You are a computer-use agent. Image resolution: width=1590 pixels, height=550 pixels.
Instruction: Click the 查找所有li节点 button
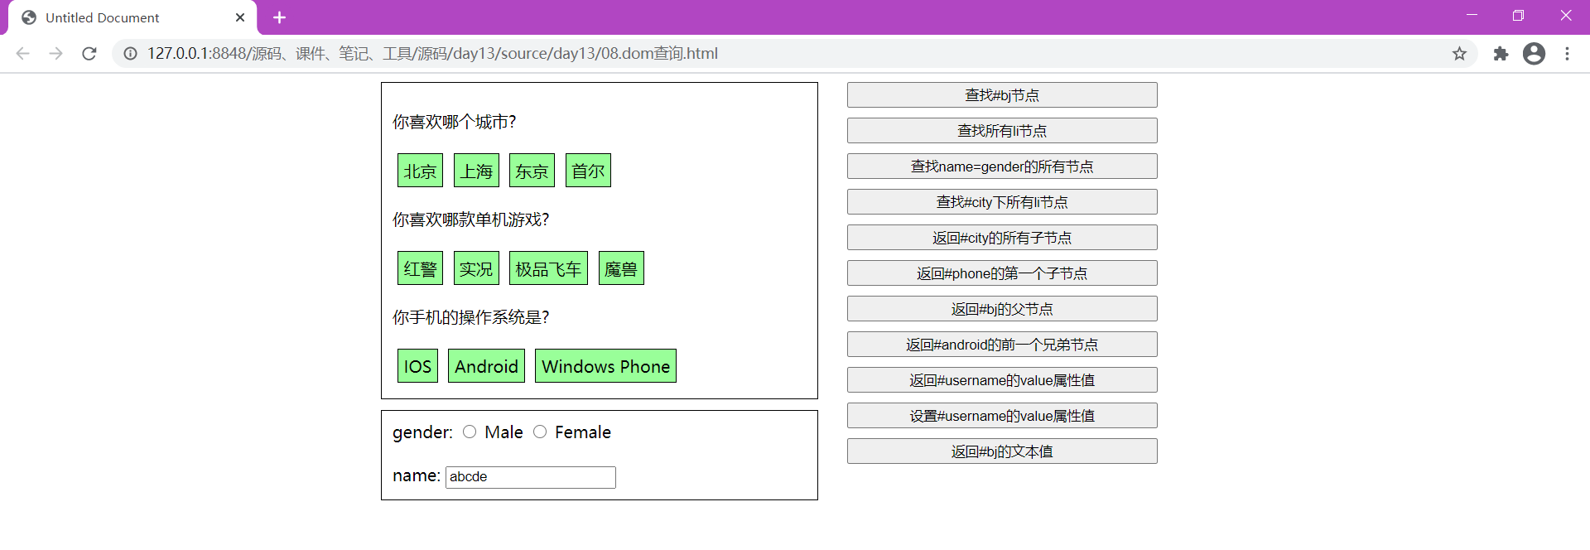click(1002, 131)
